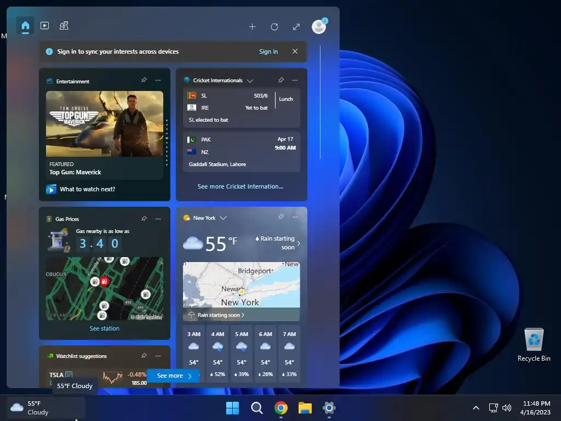Open the Rain starting soon alert arrow

click(299, 243)
